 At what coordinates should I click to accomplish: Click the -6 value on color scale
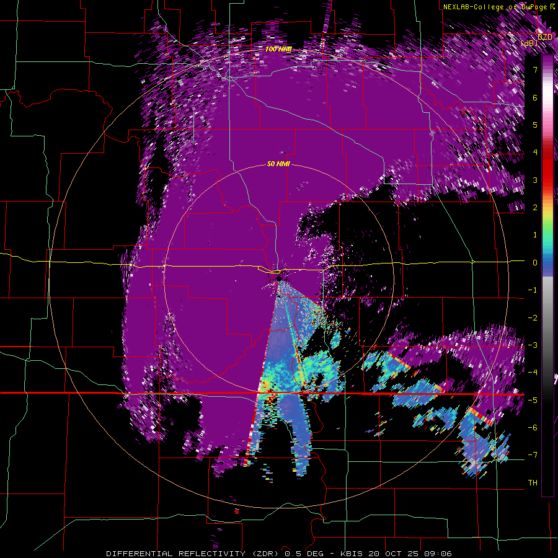pyautogui.click(x=533, y=428)
